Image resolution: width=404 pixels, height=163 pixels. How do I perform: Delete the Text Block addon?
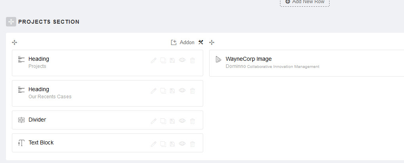point(192,144)
